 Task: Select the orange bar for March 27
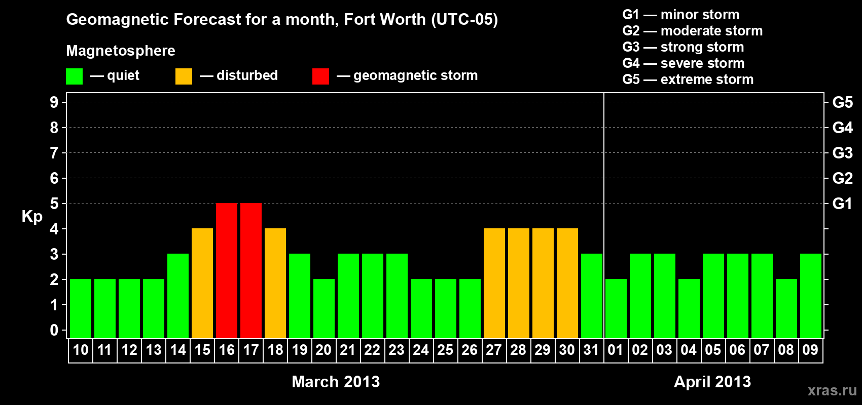tap(494, 283)
